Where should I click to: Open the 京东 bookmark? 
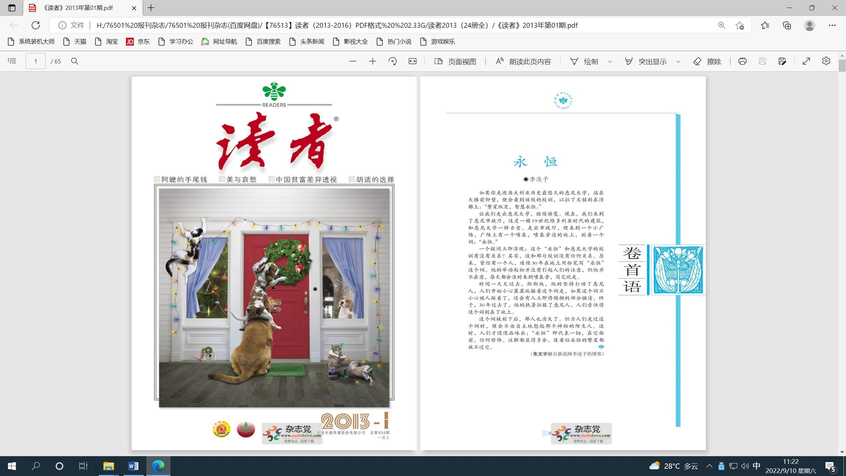click(138, 42)
